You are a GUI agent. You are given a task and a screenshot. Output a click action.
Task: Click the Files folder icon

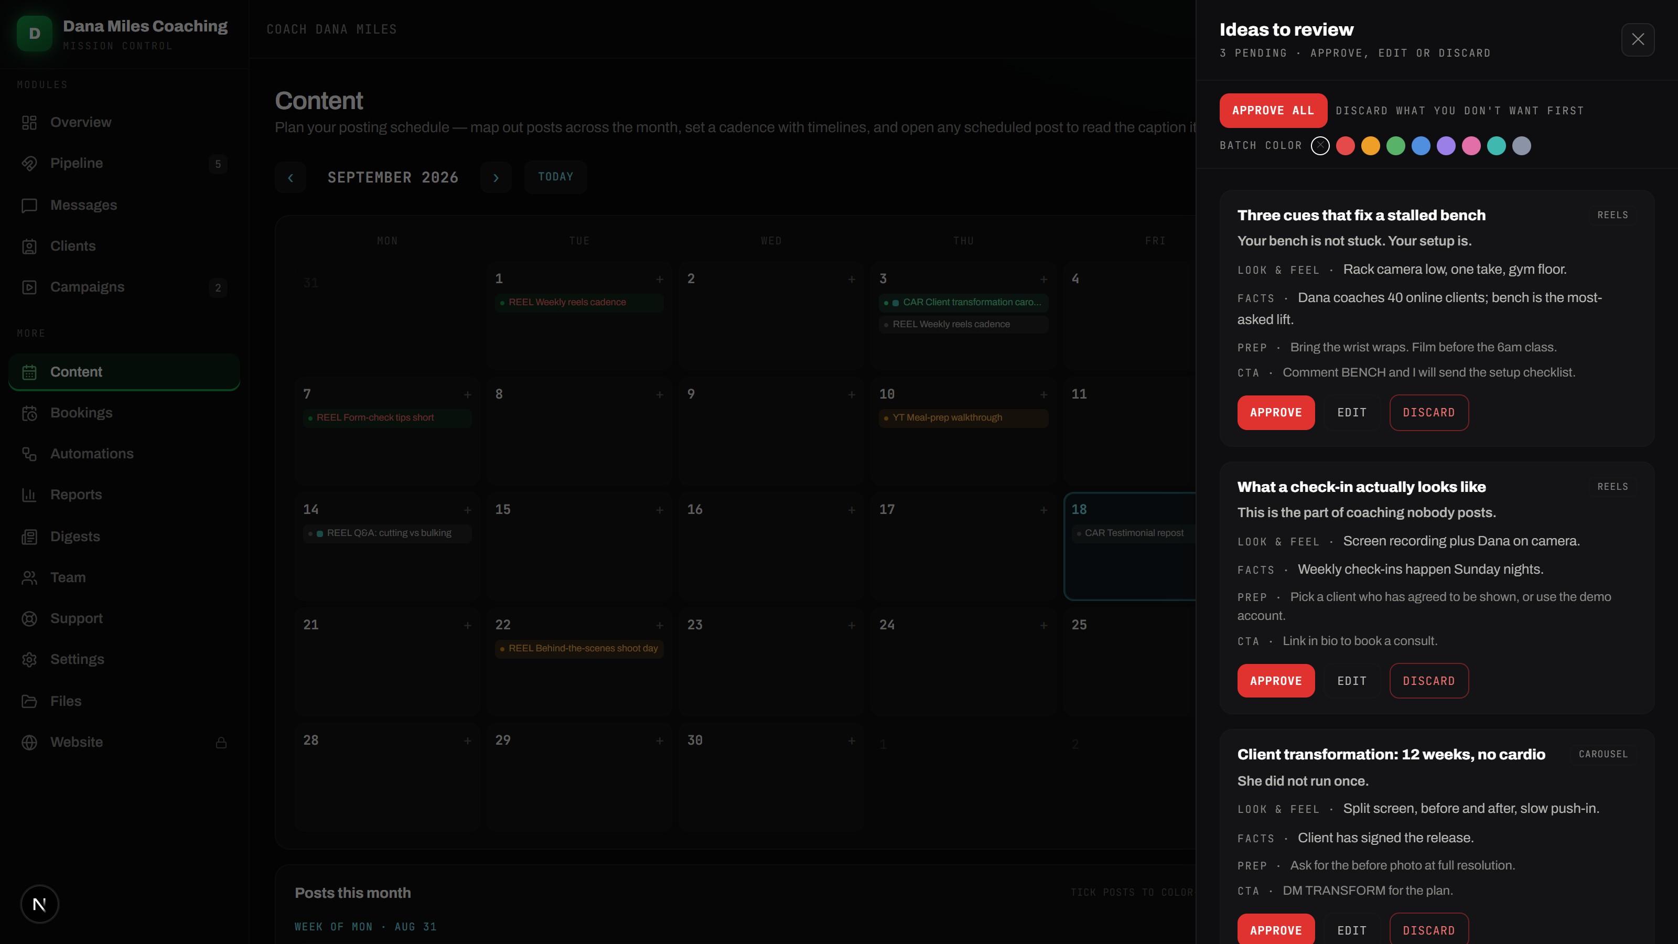click(x=29, y=702)
